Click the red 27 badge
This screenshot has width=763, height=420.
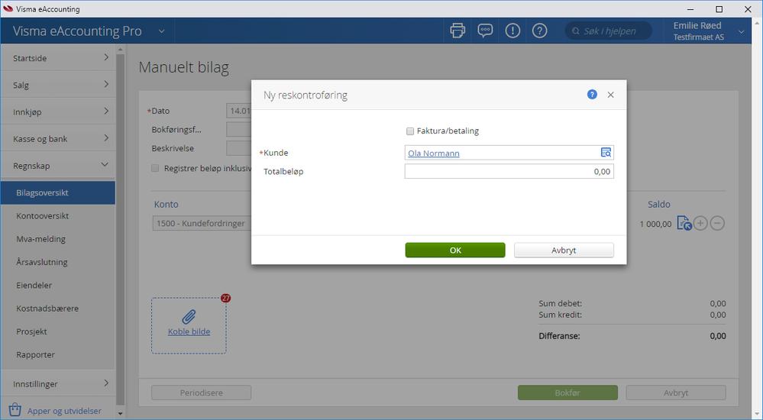pos(225,299)
